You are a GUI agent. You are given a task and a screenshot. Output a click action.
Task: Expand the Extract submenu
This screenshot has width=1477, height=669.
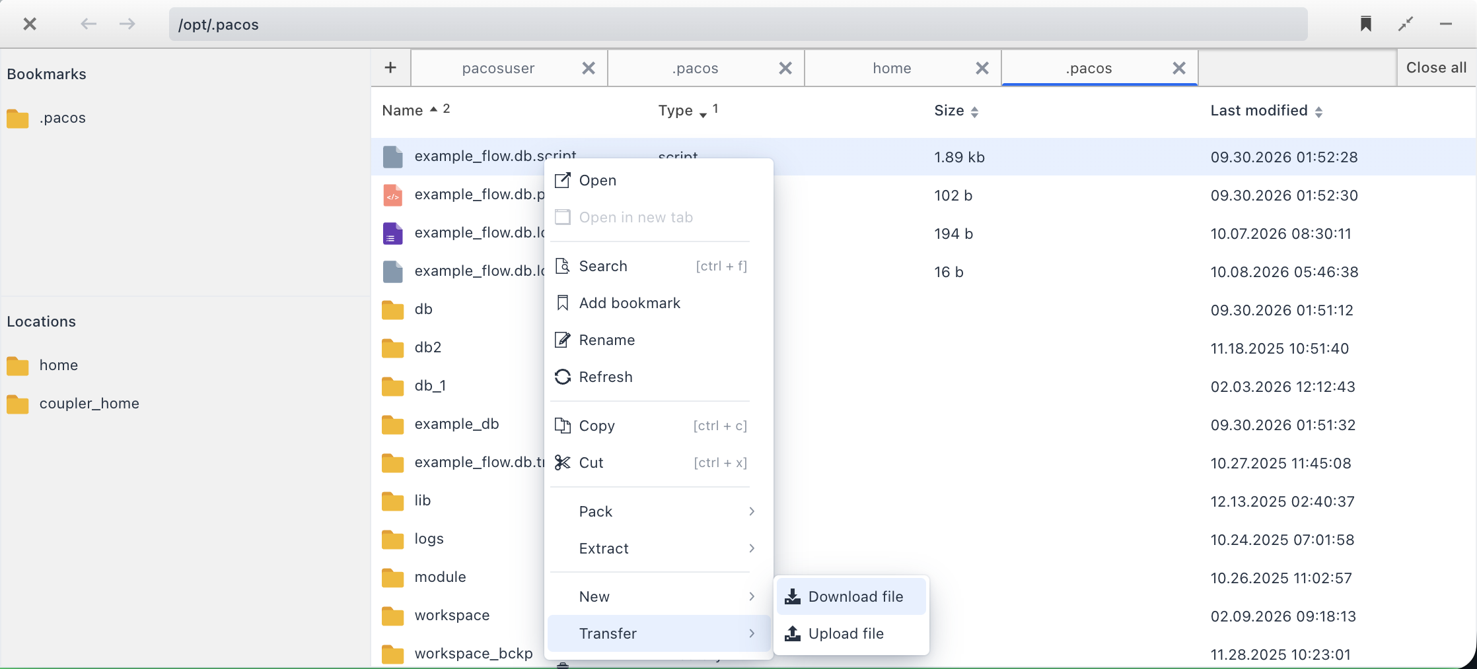[x=661, y=548]
